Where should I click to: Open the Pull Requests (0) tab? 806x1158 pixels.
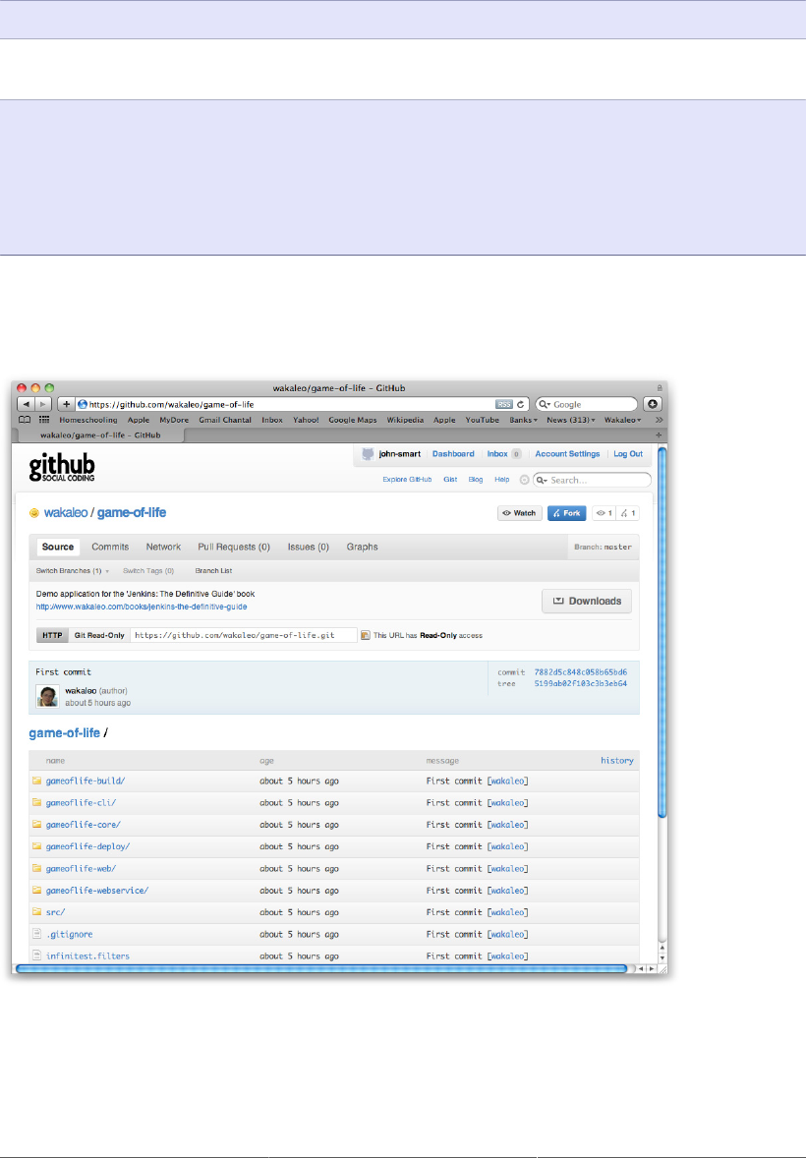coord(234,548)
